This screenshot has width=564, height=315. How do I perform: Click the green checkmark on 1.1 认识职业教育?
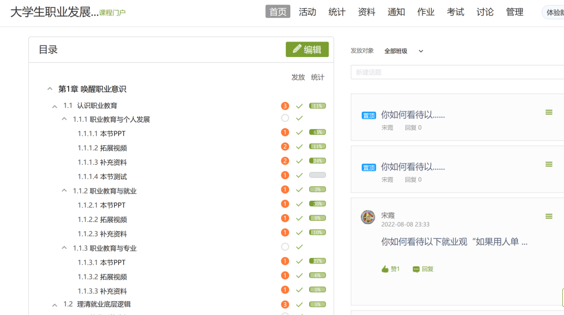click(299, 106)
